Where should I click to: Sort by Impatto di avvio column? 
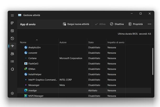click(116, 42)
